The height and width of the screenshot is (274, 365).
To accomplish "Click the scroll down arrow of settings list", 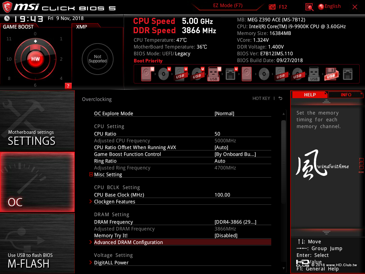I will [x=283, y=268].
